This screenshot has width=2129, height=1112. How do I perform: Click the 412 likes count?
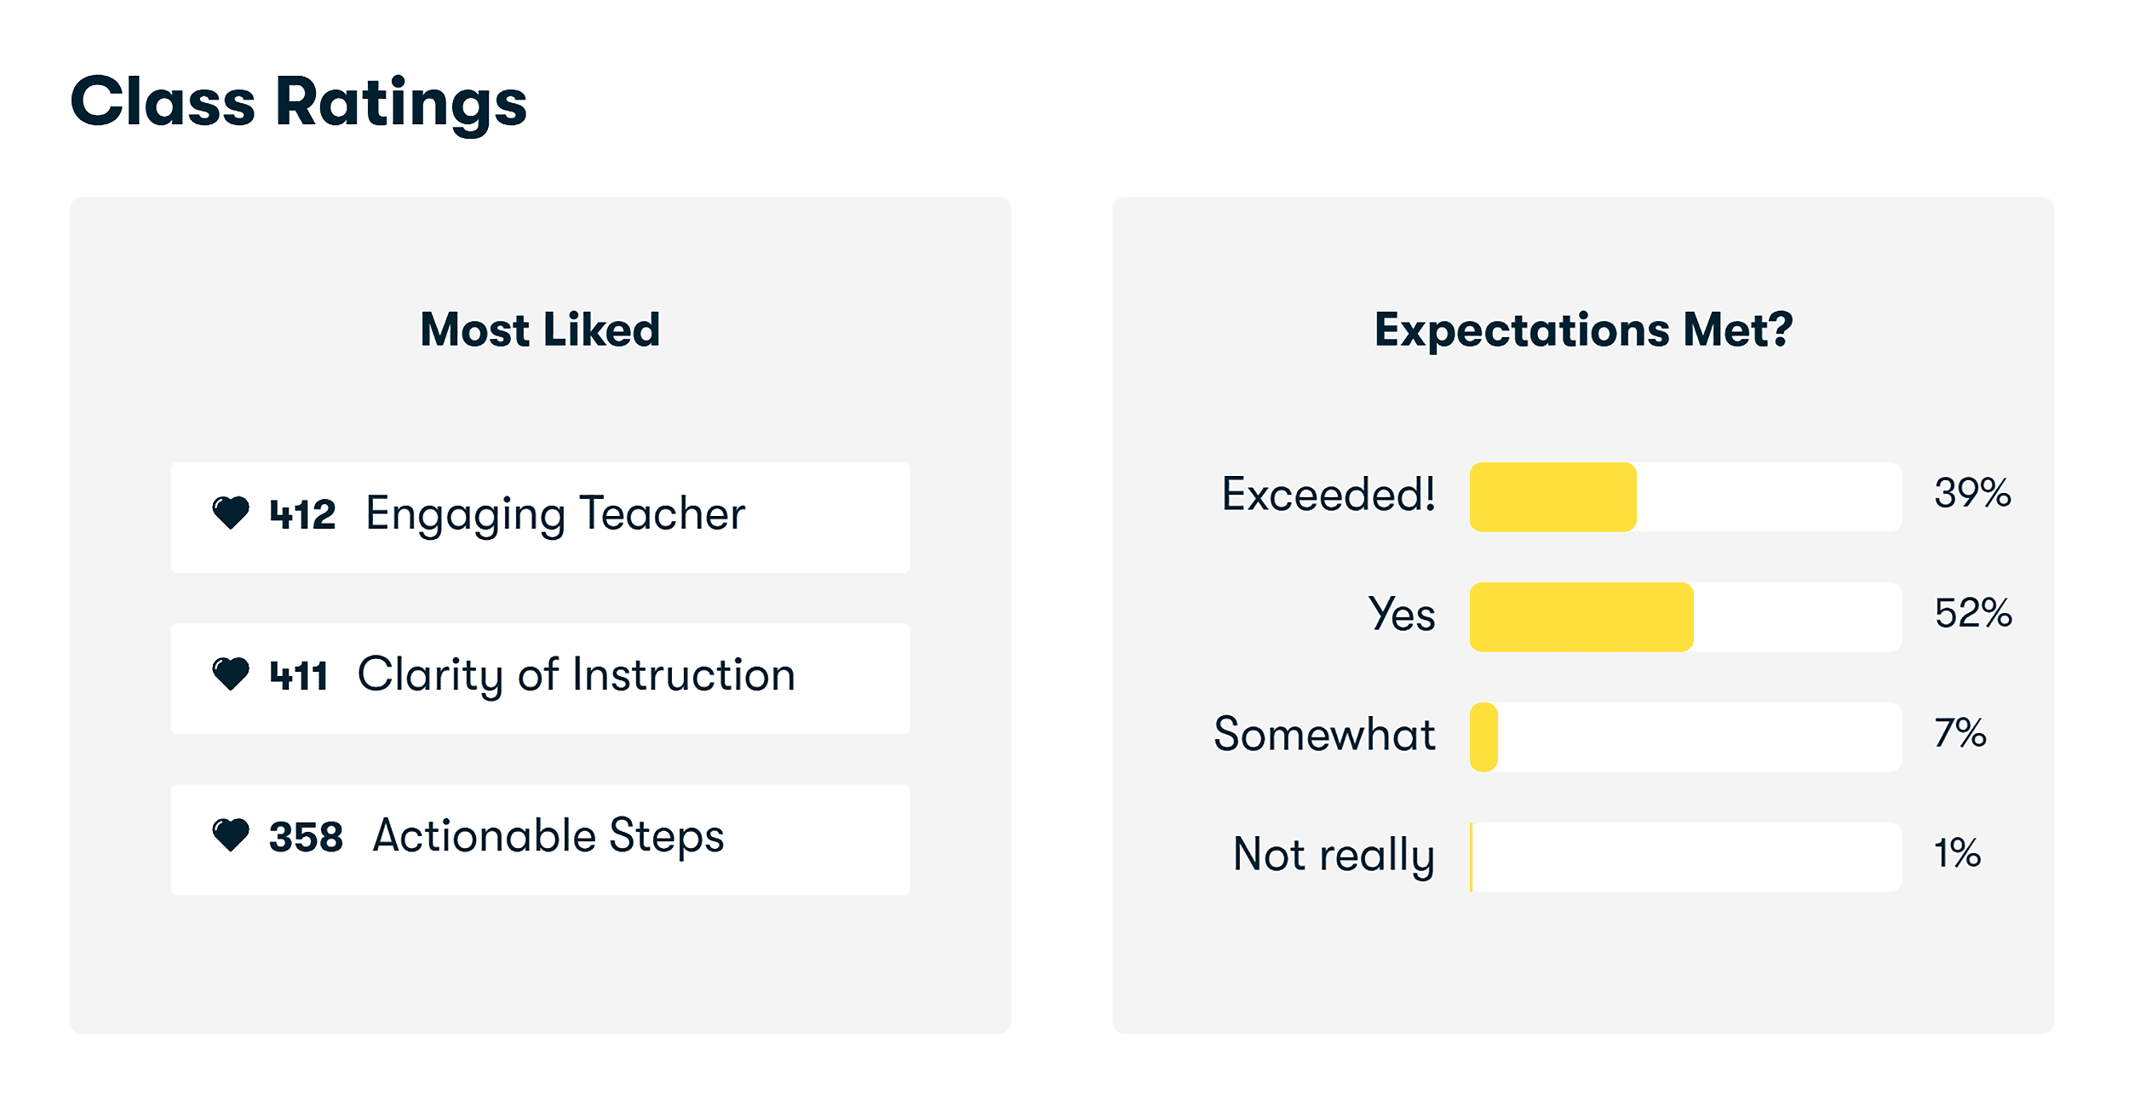(x=302, y=515)
